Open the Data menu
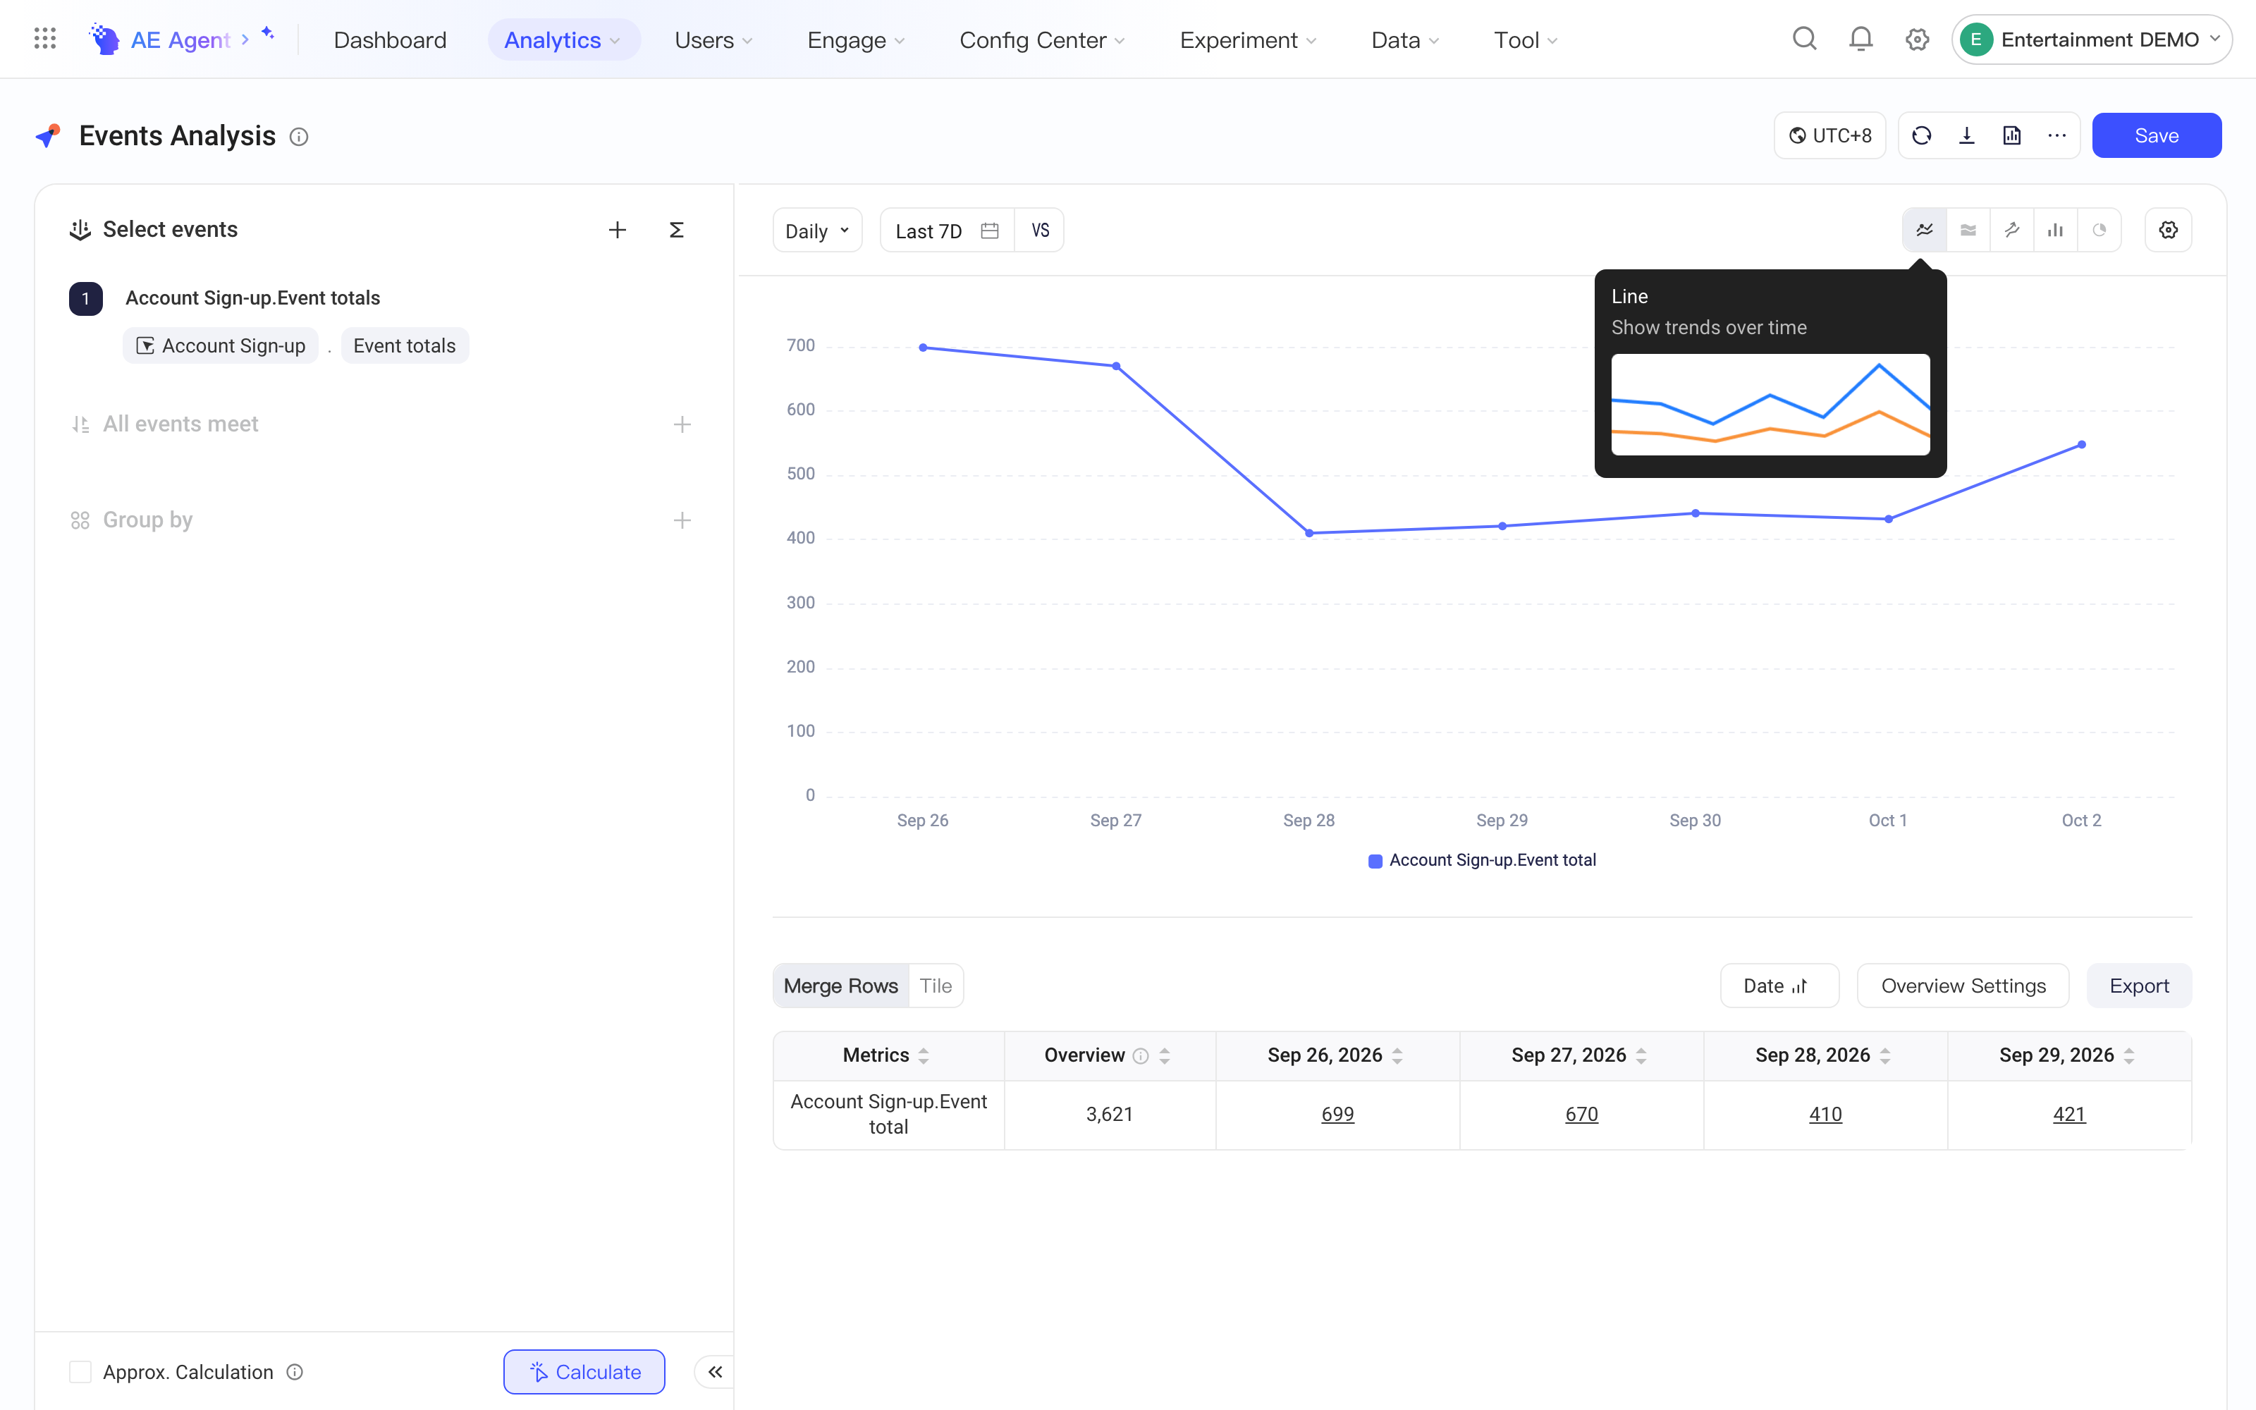Screen dimensions: 2256x1410 tap(1405, 39)
